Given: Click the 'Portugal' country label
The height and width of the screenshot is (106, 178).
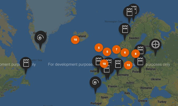Looking at the screenshot, I should click(x=96, y=103).
